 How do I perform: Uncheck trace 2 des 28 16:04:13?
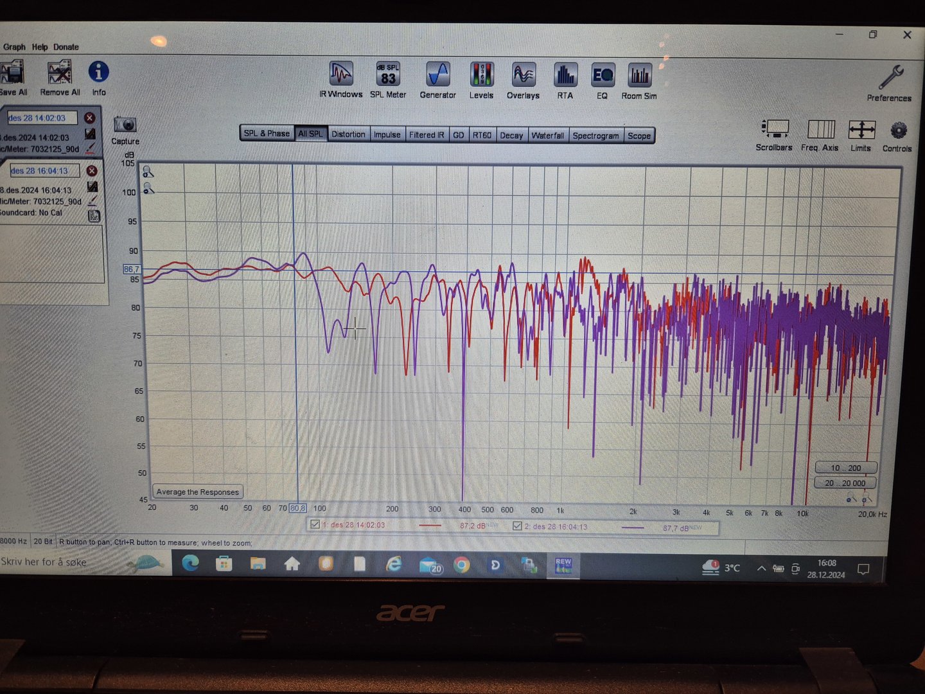click(x=517, y=526)
